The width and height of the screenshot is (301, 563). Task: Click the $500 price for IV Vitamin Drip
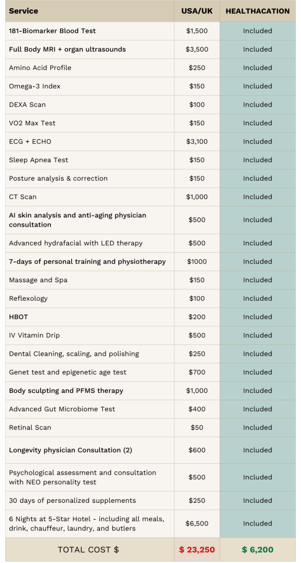pyautogui.click(x=197, y=335)
